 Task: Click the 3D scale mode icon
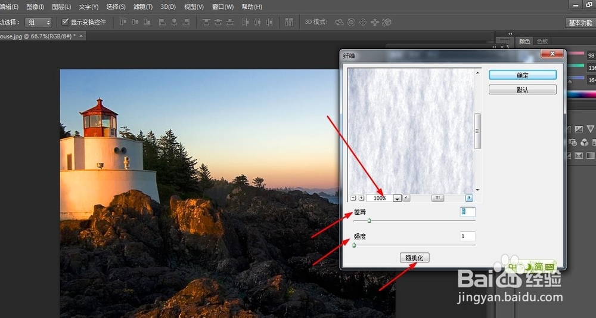[x=387, y=22]
